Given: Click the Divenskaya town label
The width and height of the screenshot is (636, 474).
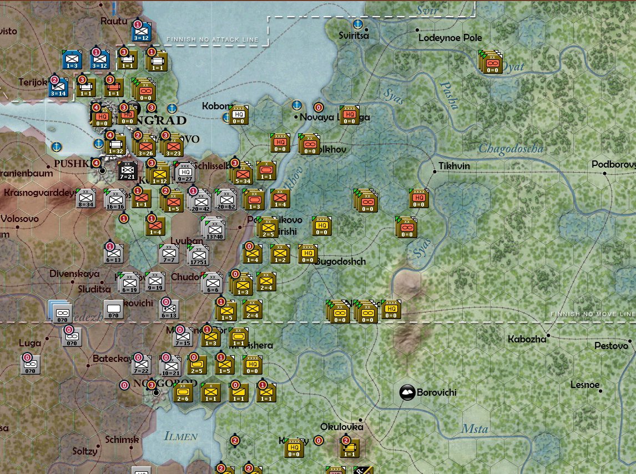Looking at the screenshot, I should [x=74, y=274].
